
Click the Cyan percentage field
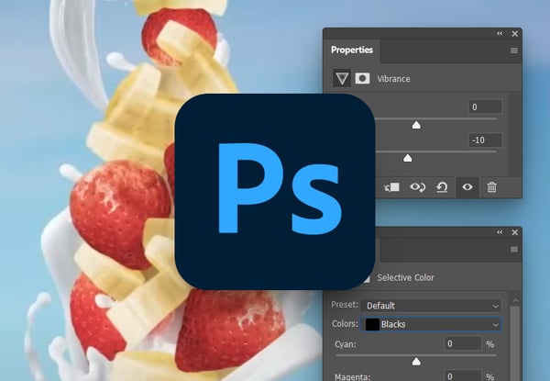pyautogui.click(x=463, y=343)
